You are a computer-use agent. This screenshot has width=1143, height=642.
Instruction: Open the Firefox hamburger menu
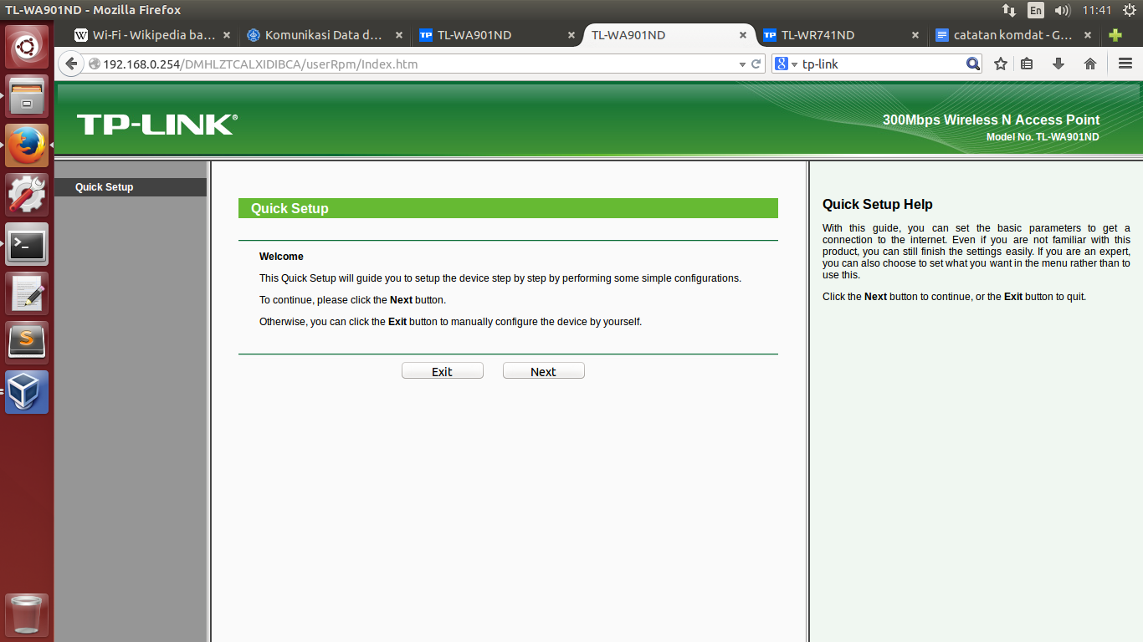pyautogui.click(x=1125, y=64)
